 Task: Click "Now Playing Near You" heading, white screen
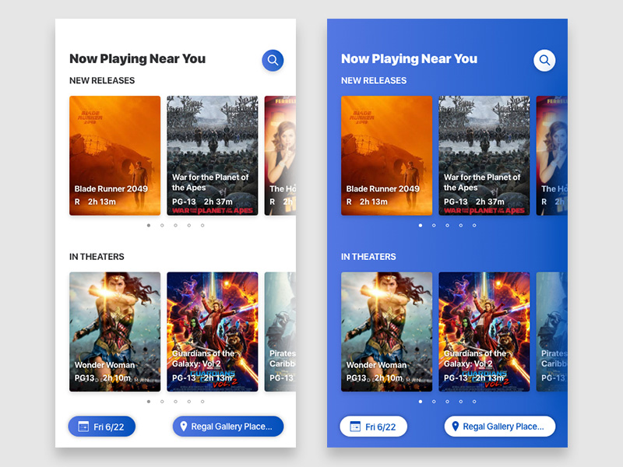pos(138,59)
